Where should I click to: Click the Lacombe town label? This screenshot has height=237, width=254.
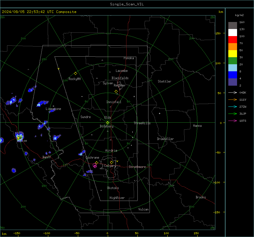point(122,71)
